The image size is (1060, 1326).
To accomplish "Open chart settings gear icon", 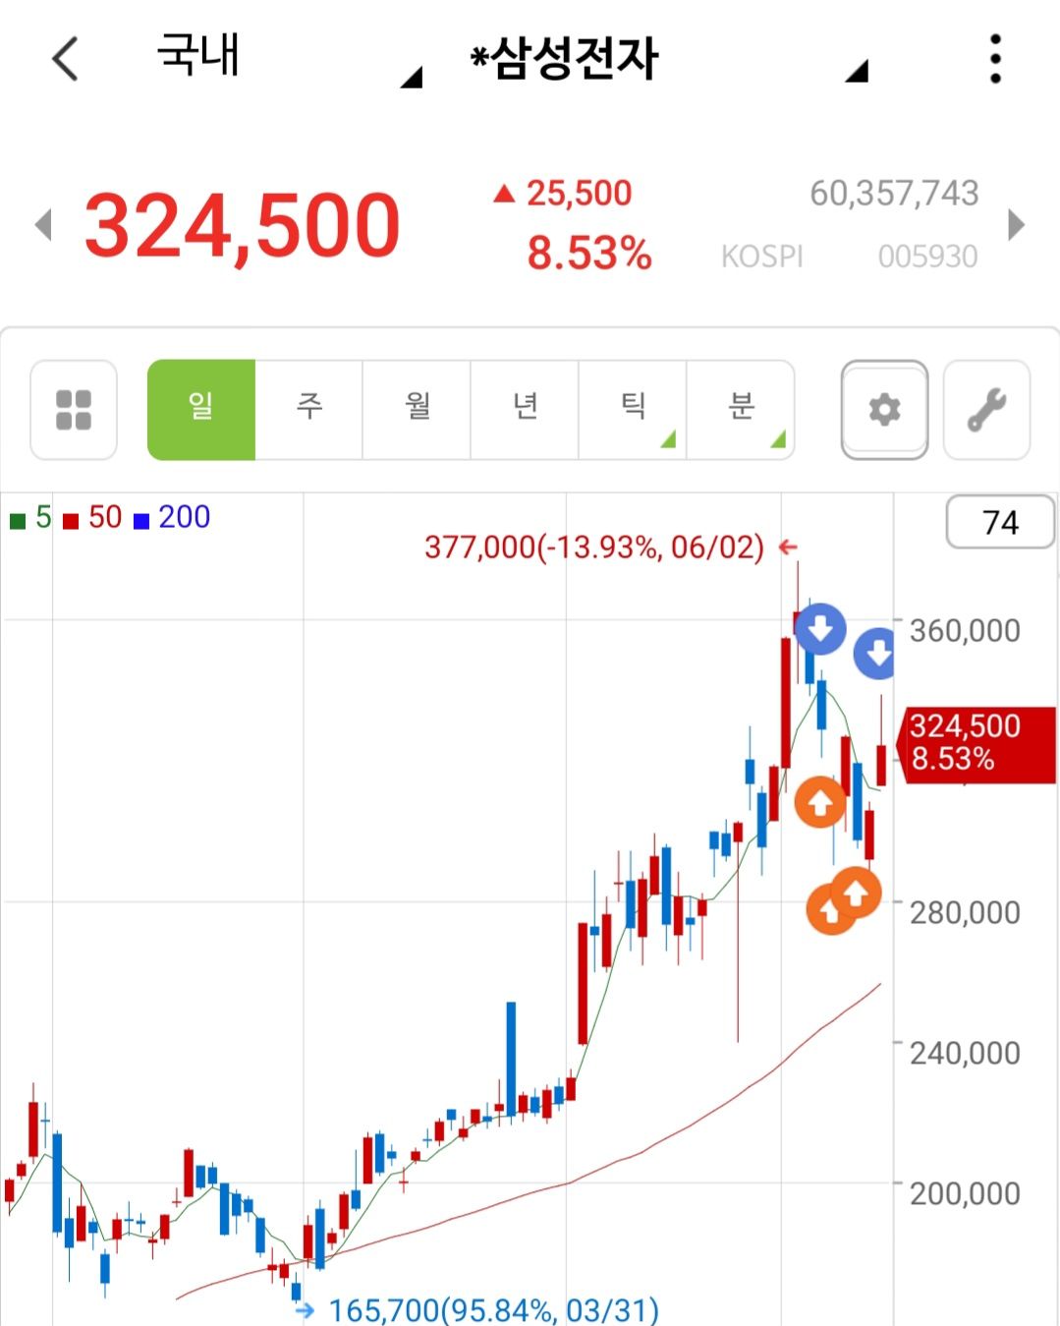I will click(x=884, y=410).
